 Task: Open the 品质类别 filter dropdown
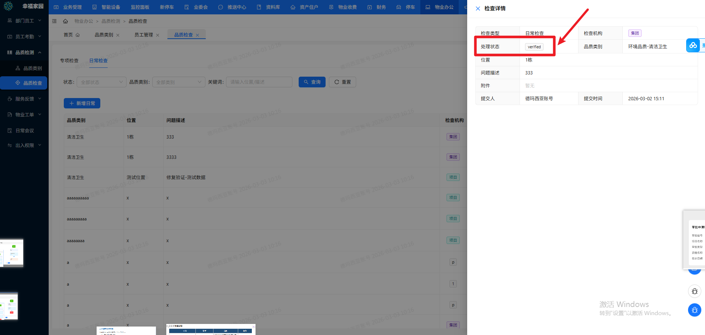click(179, 82)
